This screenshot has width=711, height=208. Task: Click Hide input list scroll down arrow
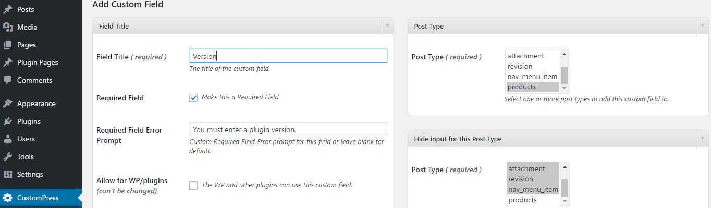[x=564, y=202]
